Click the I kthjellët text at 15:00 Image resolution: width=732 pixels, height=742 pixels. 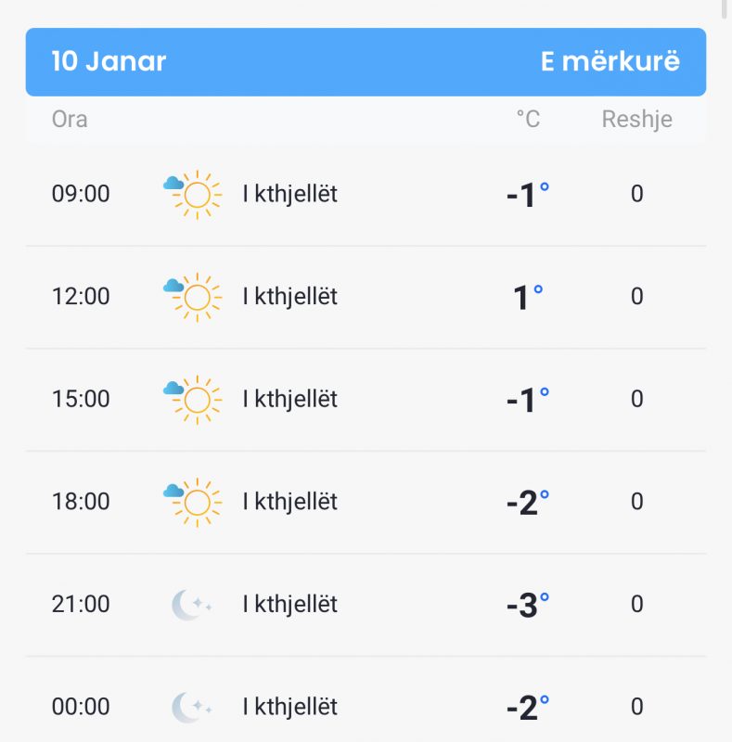pos(289,399)
